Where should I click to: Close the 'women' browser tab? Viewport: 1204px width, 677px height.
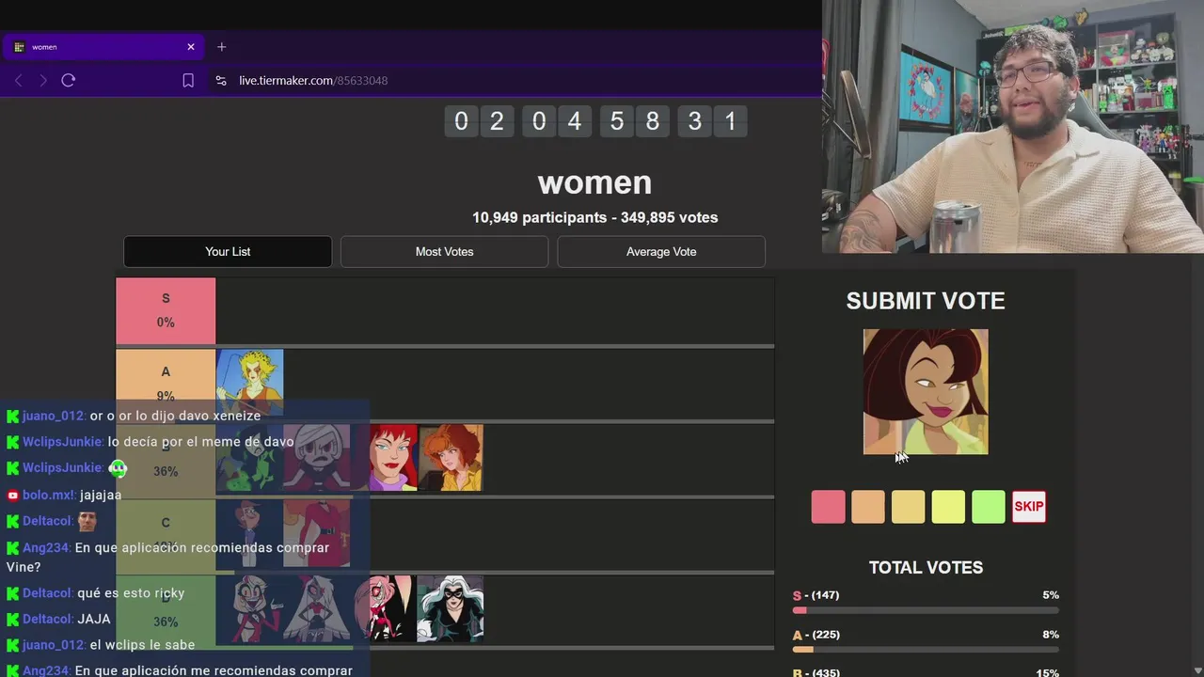pyautogui.click(x=191, y=47)
